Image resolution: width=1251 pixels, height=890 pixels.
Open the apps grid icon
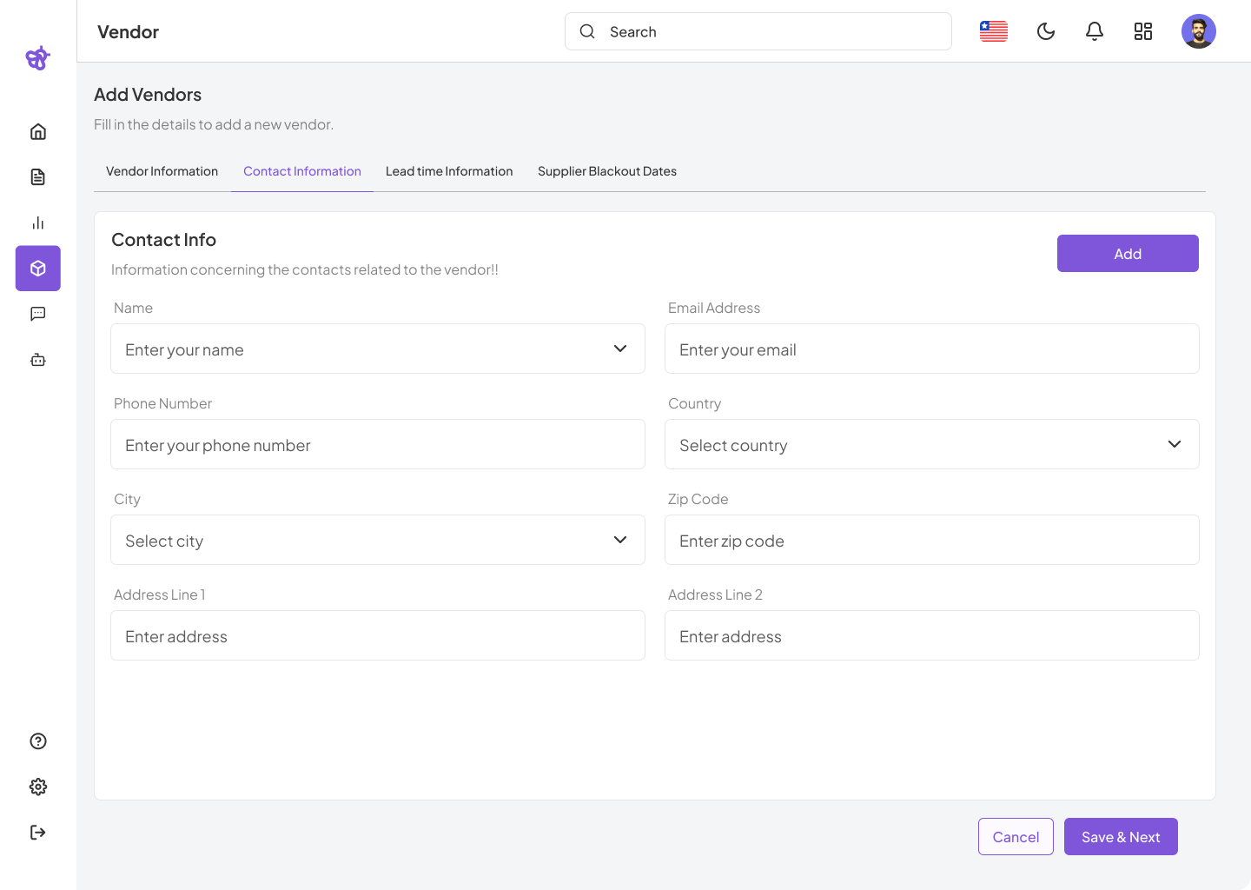point(1143,31)
